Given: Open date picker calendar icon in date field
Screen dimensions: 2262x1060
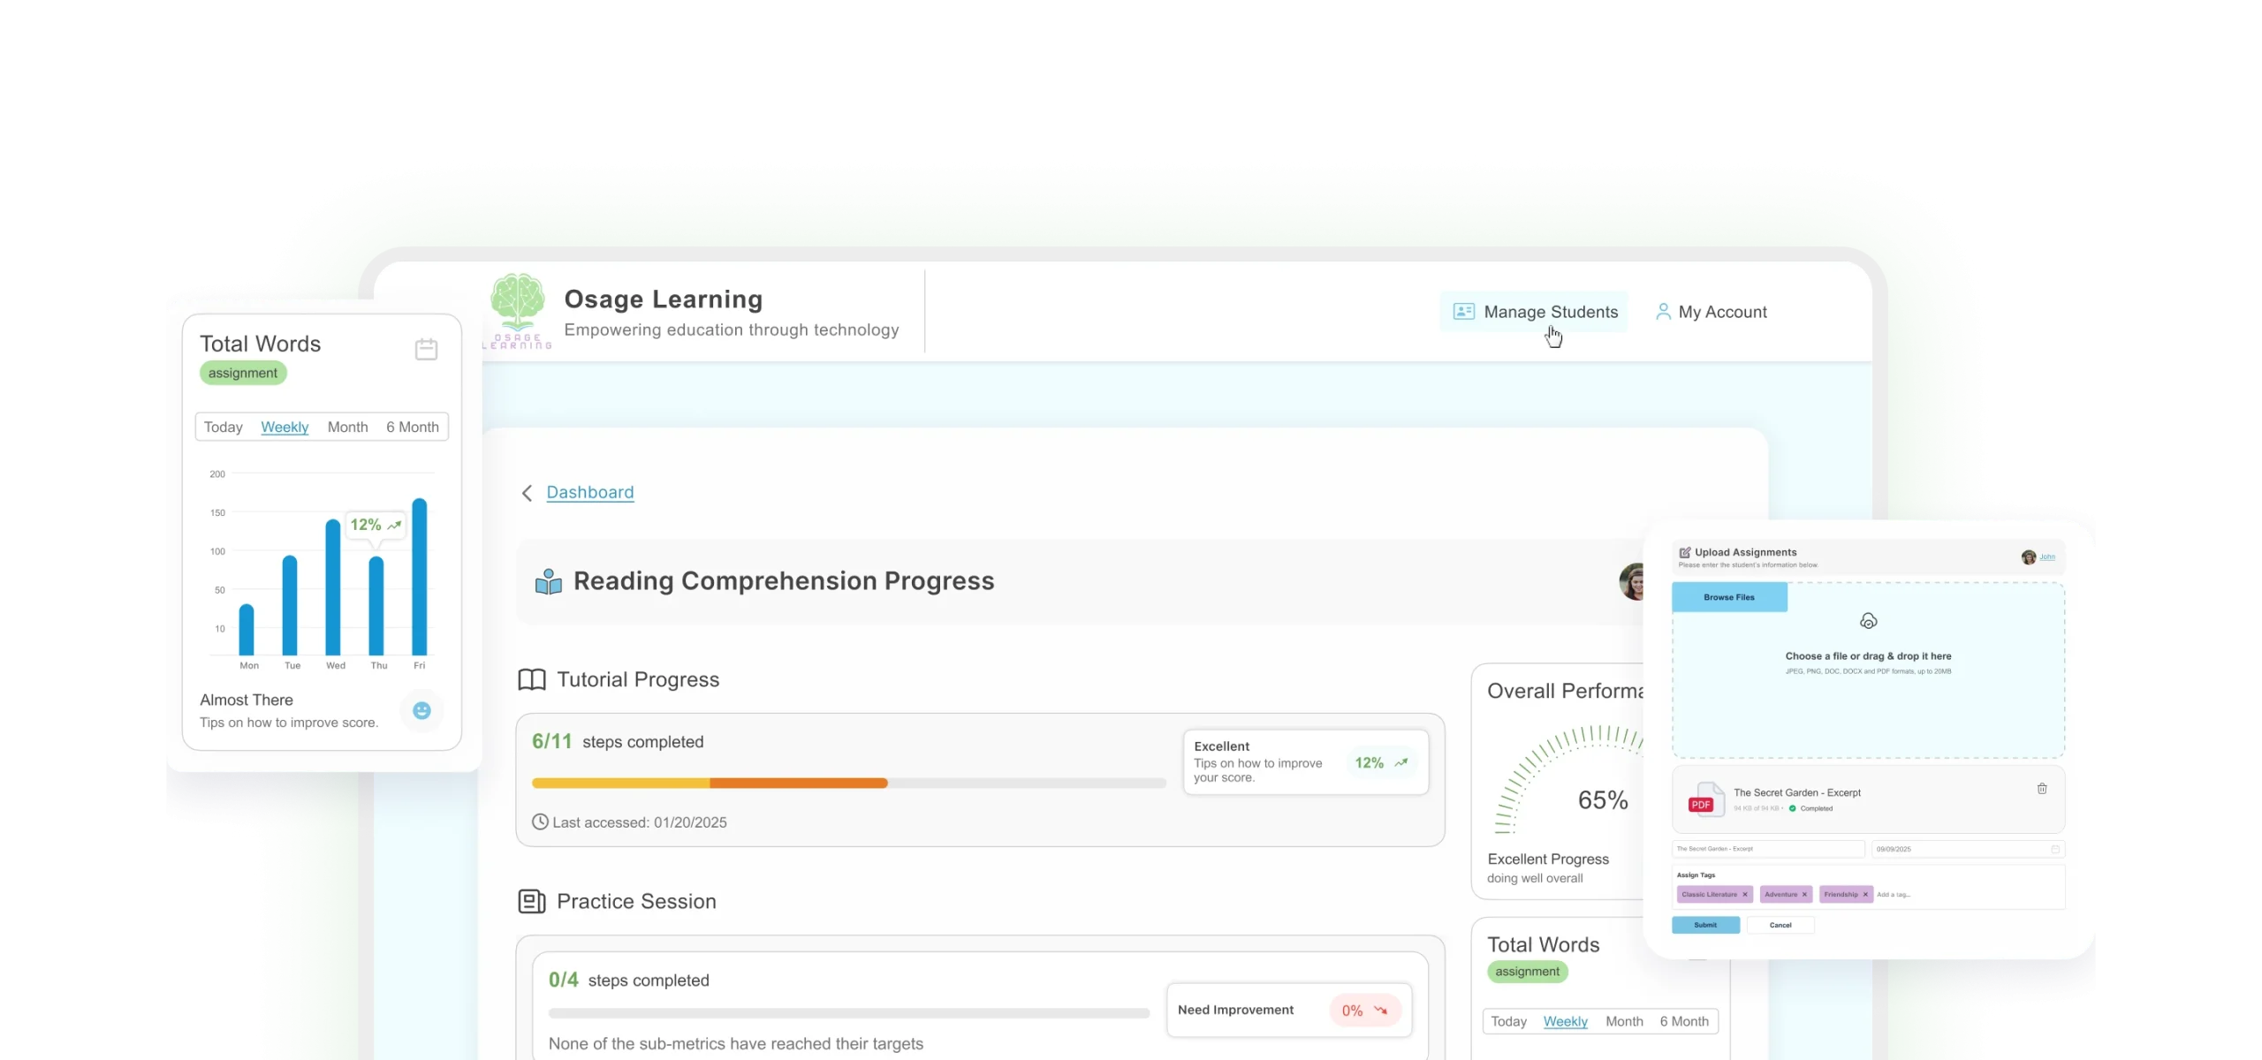Looking at the screenshot, I should [x=2055, y=849].
